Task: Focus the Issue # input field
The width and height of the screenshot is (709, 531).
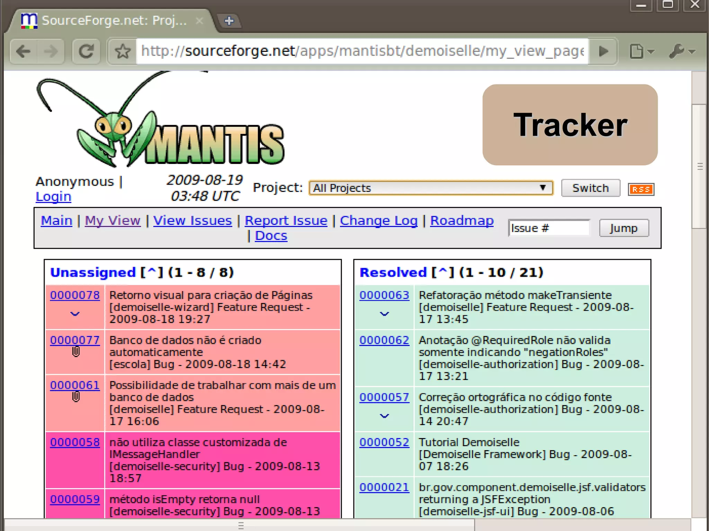Action: coord(549,228)
